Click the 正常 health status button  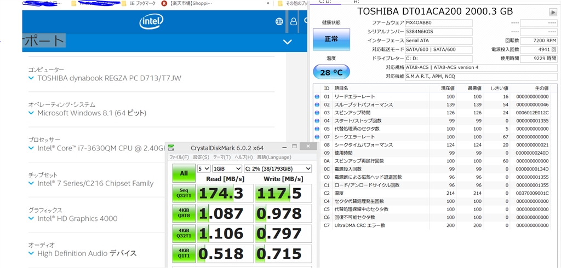click(x=331, y=39)
